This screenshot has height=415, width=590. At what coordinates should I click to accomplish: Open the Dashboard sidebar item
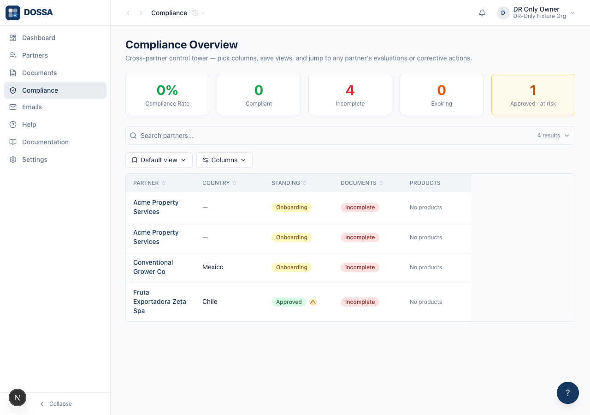click(x=55, y=38)
